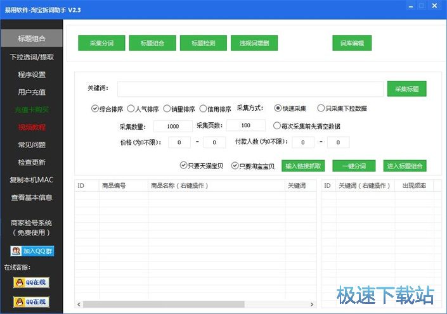Screen dimensions: 447x314
Task: Focus the 关键词 input field
Action: [x=250, y=89]
